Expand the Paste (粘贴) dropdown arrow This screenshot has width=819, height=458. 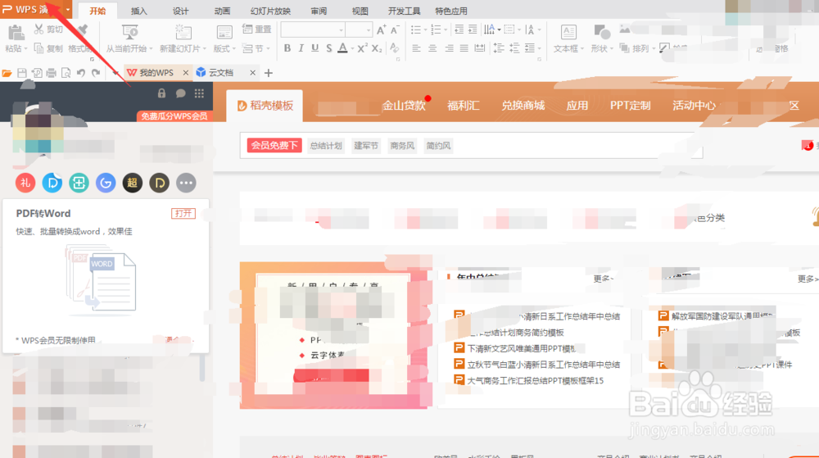25,48
